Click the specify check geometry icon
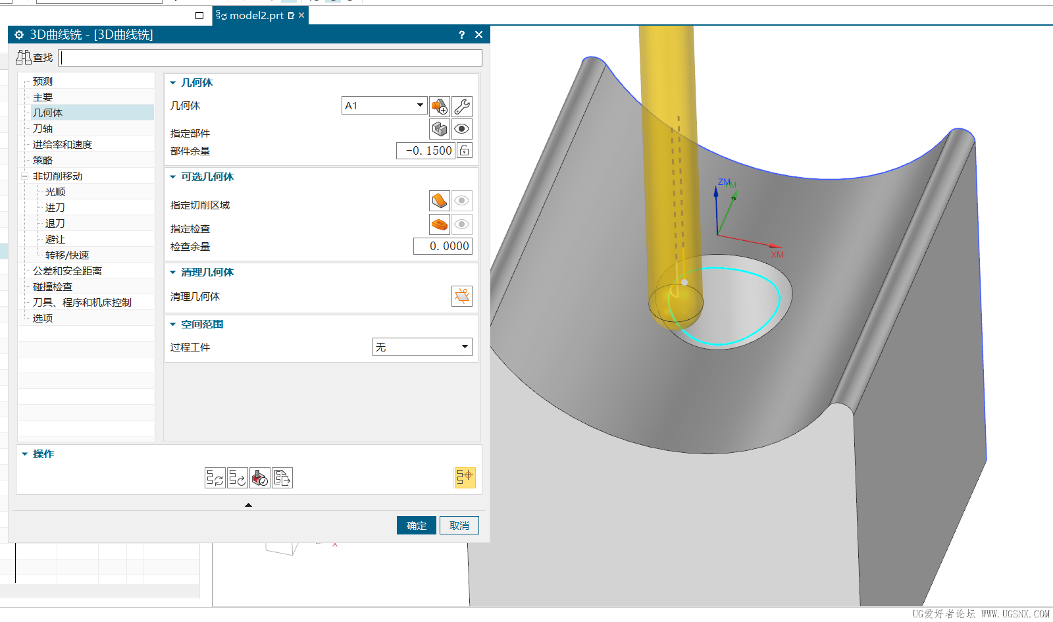This screenshot has width=1053, height=622. point(439,224)
